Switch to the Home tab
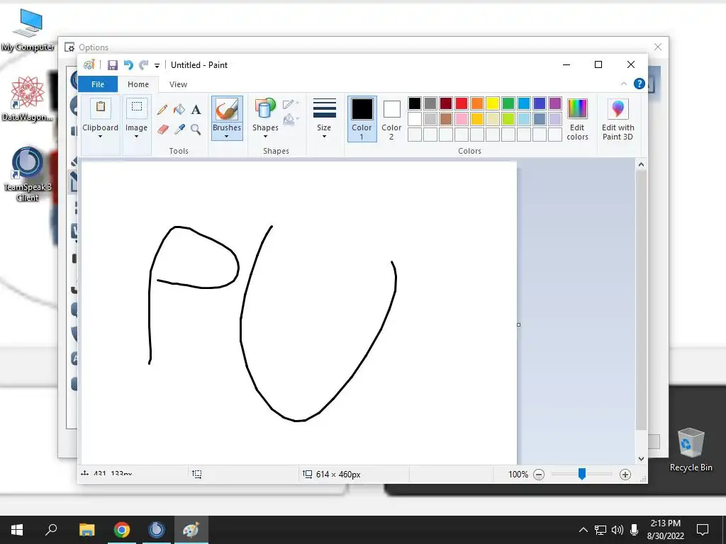 tap(138, 84)
